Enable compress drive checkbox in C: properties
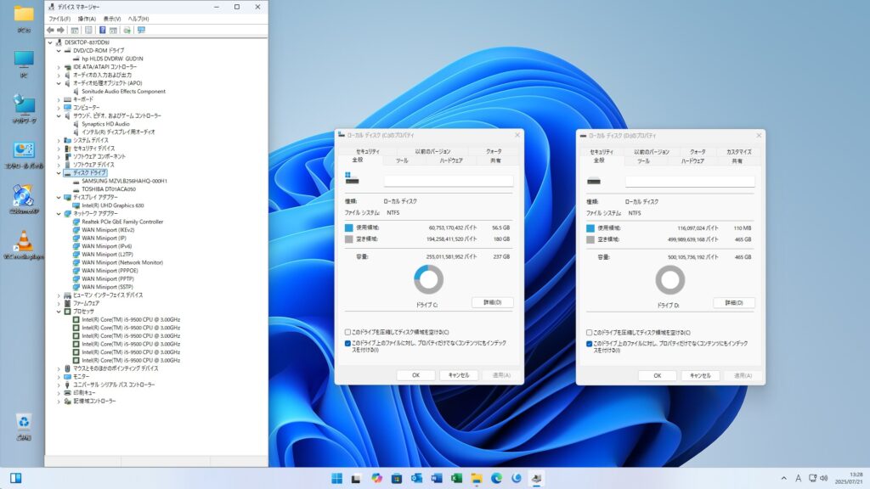 pos(348,332)
